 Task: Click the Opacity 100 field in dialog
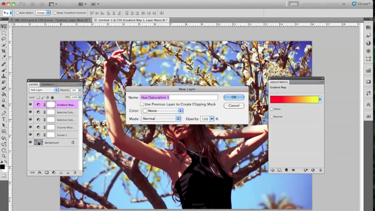[x=205, y=119]
